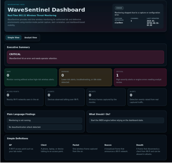Select 'Start the WIDS engine' recommendation

click(x=126, y=120)
